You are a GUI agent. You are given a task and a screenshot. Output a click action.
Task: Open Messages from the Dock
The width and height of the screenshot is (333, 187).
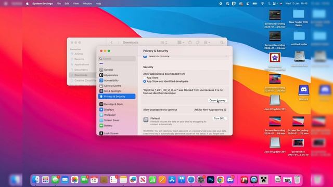click(x=55, y=180)
